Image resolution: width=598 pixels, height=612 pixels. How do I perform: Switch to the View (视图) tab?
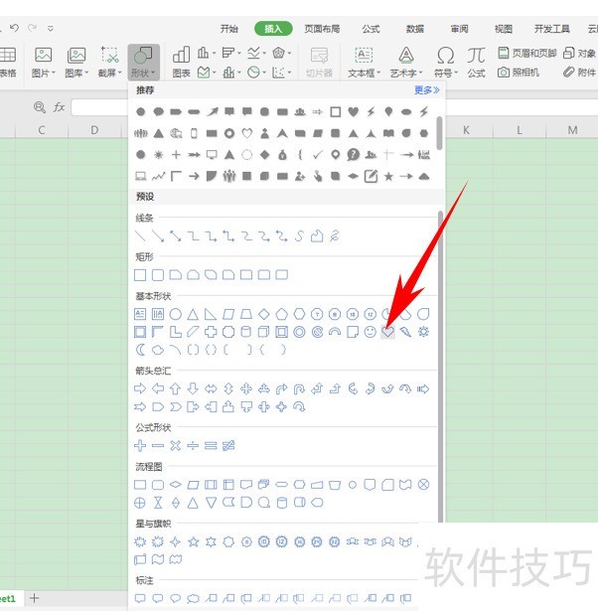click(504, 29)
